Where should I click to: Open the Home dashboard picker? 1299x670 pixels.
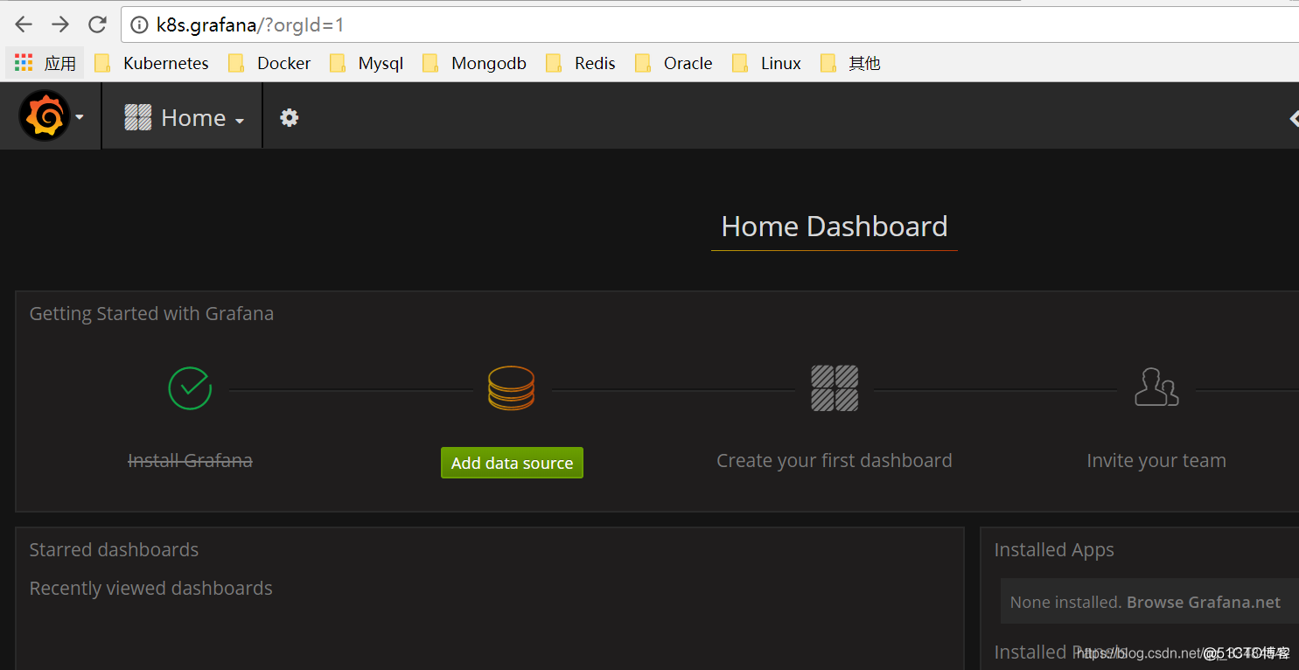(184, 117)
